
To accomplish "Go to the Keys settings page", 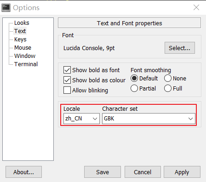I will [x=20, y=40].
